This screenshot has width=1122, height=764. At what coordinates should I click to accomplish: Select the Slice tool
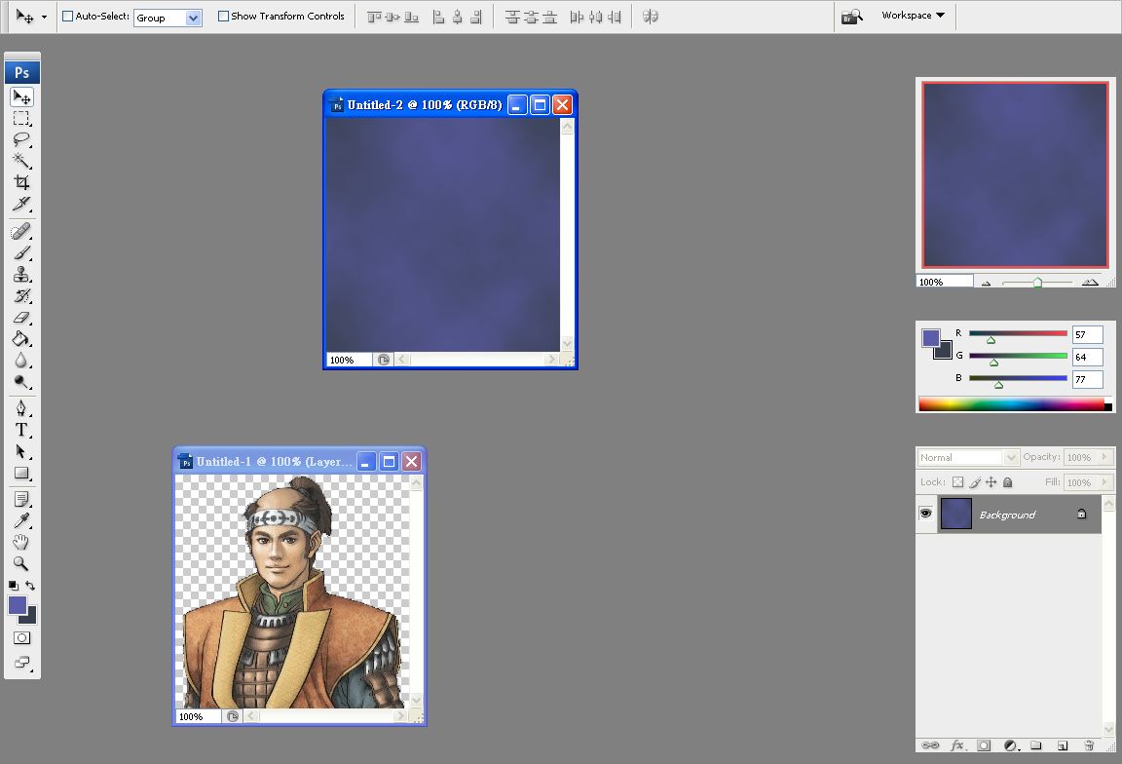click(x=21, y=204)
